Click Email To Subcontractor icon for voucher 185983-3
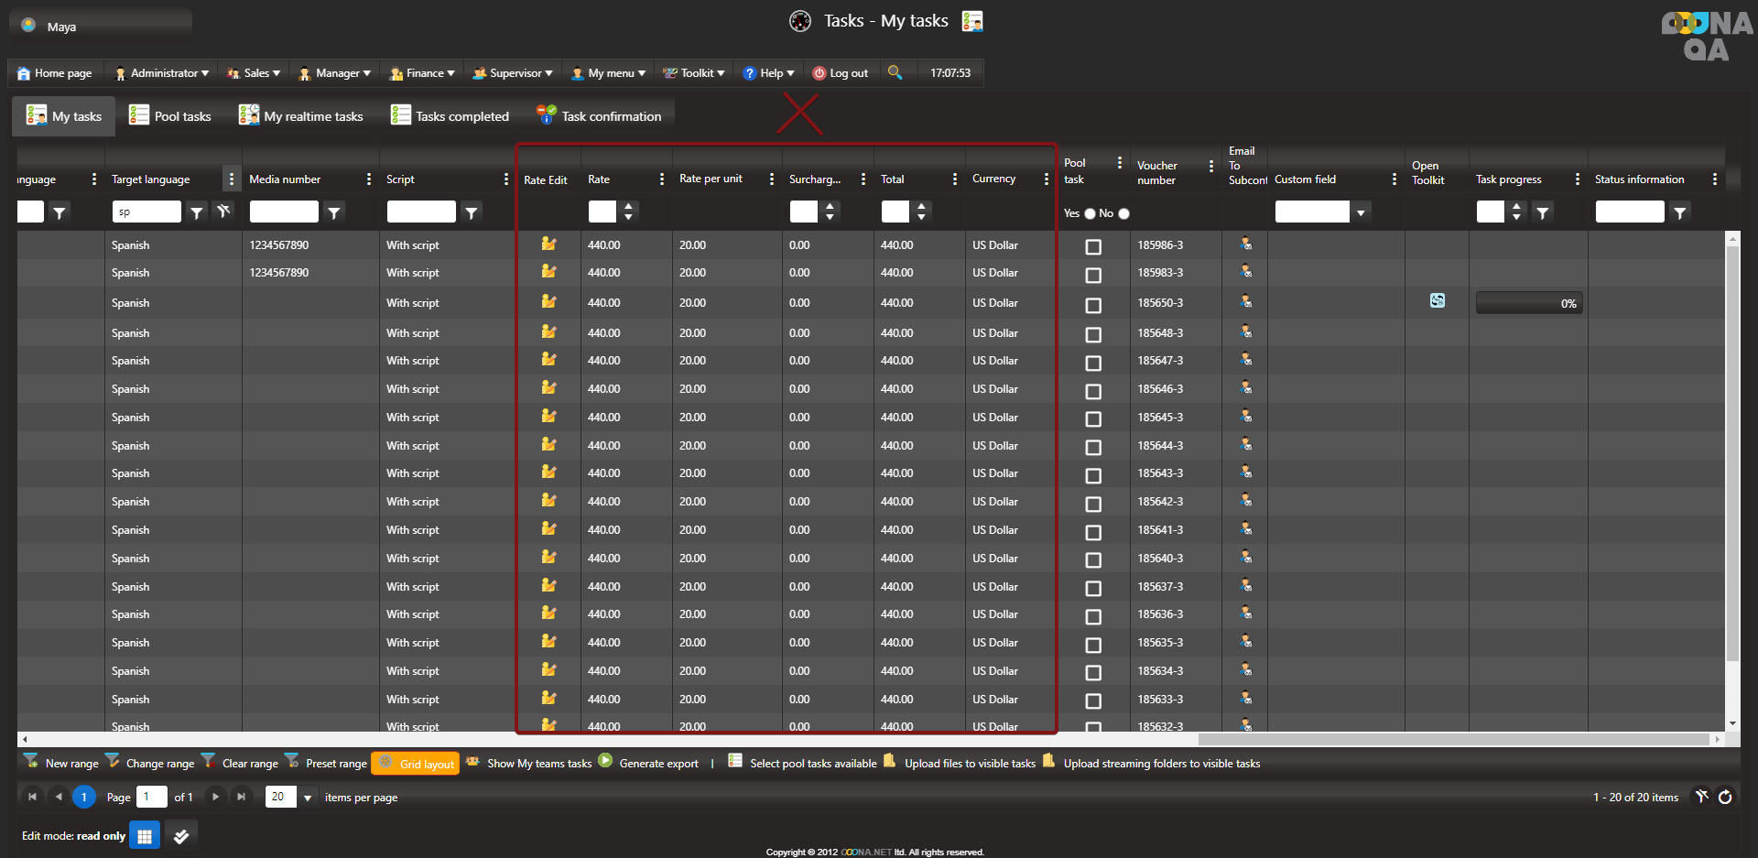 click(1245, 272)
